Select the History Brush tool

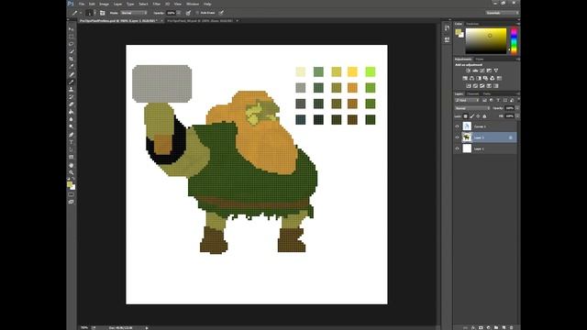pyautogui.click(x=72, y=97)
